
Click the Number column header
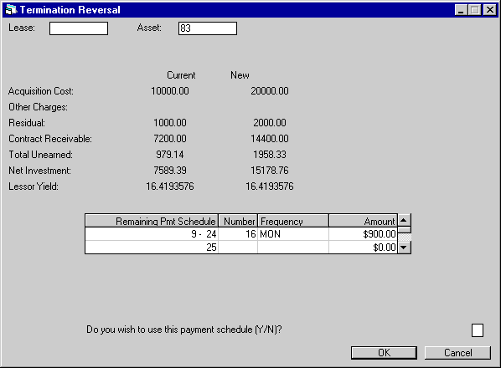238,221
